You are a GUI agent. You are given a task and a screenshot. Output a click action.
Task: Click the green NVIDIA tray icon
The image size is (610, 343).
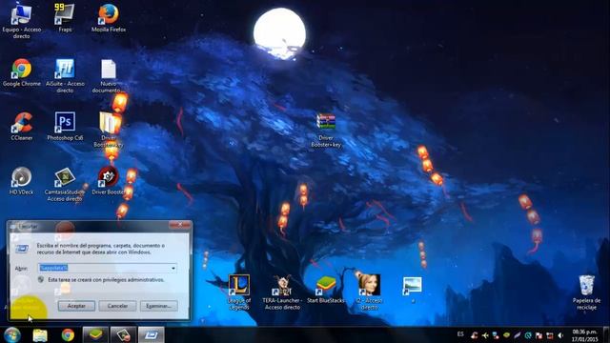(506, 334)
